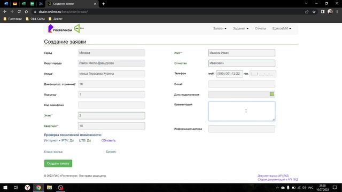This screenshot has width=342, height=192.
Task: Open the Старая документация к API ЛКД link
Action: coord(278,179)
